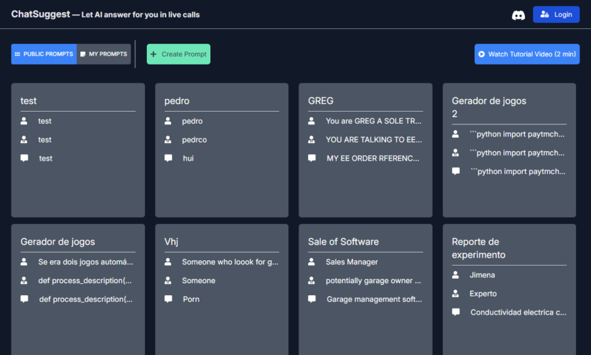
Task: Open 'Sale of Software' card title
Action: (x=344, y=242)
